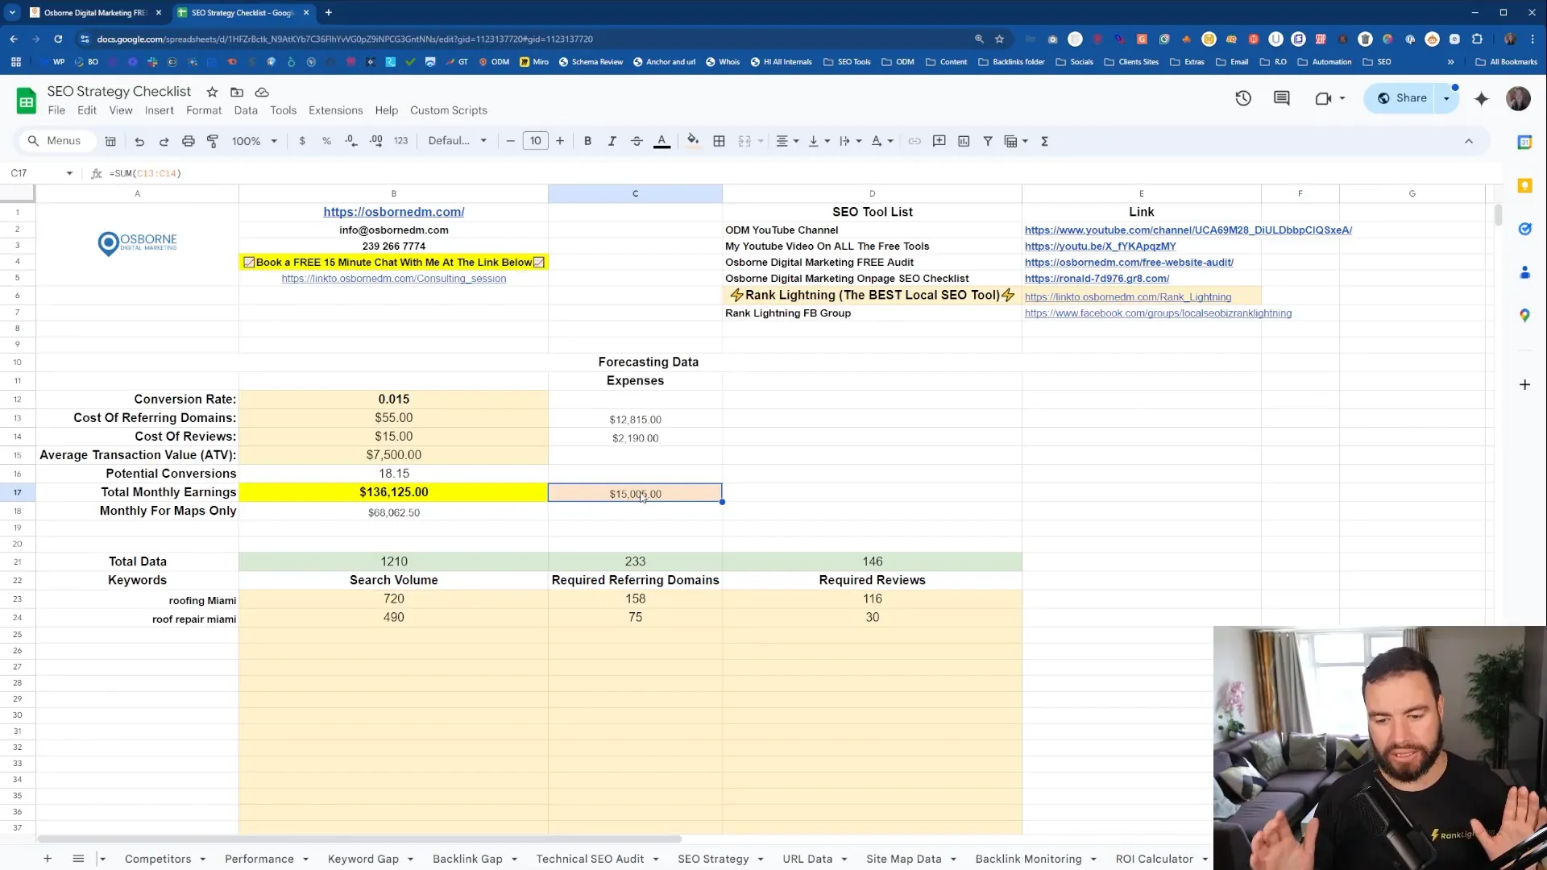Increase decimal places icon
Viewport: 1547px width, 870px height.
[x=376, y=141]
